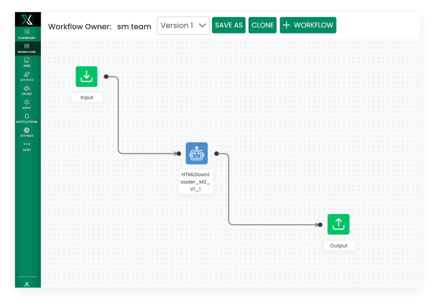The image size is (435, 306).
Task: Click the SAVE AS button
Action: tap(228, 25)
